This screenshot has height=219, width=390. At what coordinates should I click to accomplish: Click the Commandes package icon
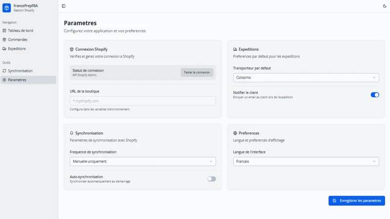coord(4,39)
